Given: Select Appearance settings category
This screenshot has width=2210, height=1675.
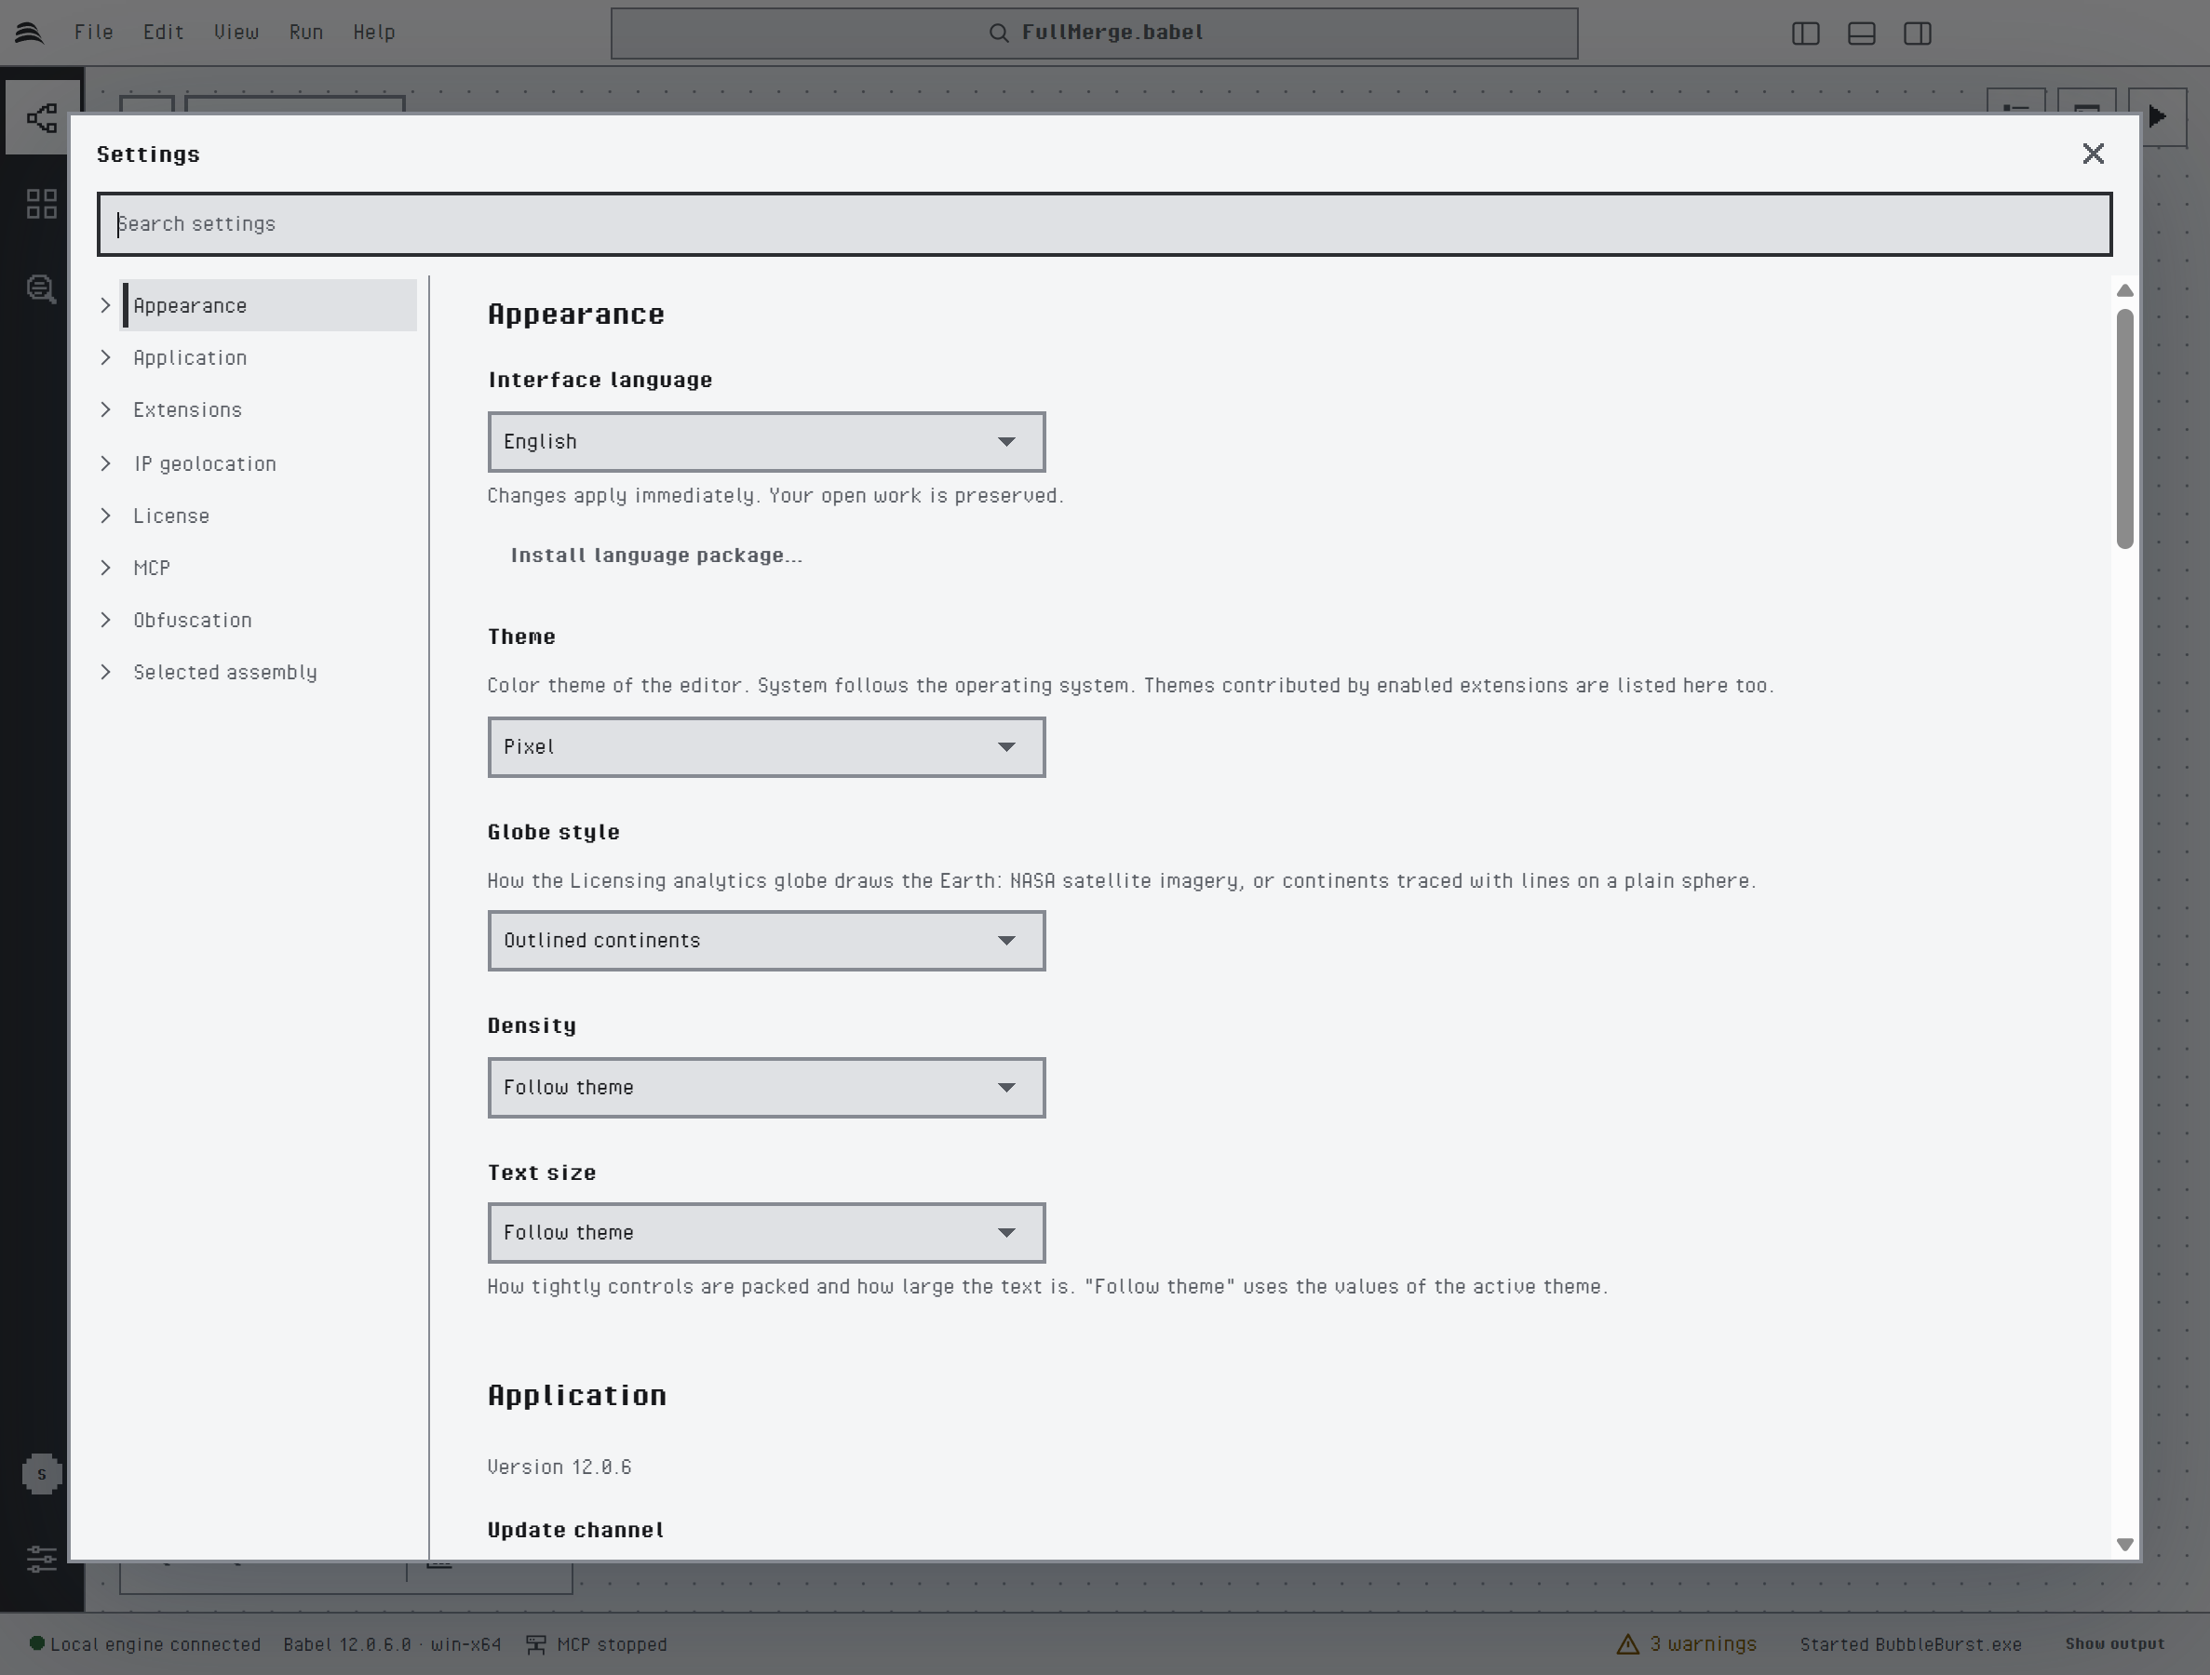Looking at the screenshot, I should coord(269,305).
